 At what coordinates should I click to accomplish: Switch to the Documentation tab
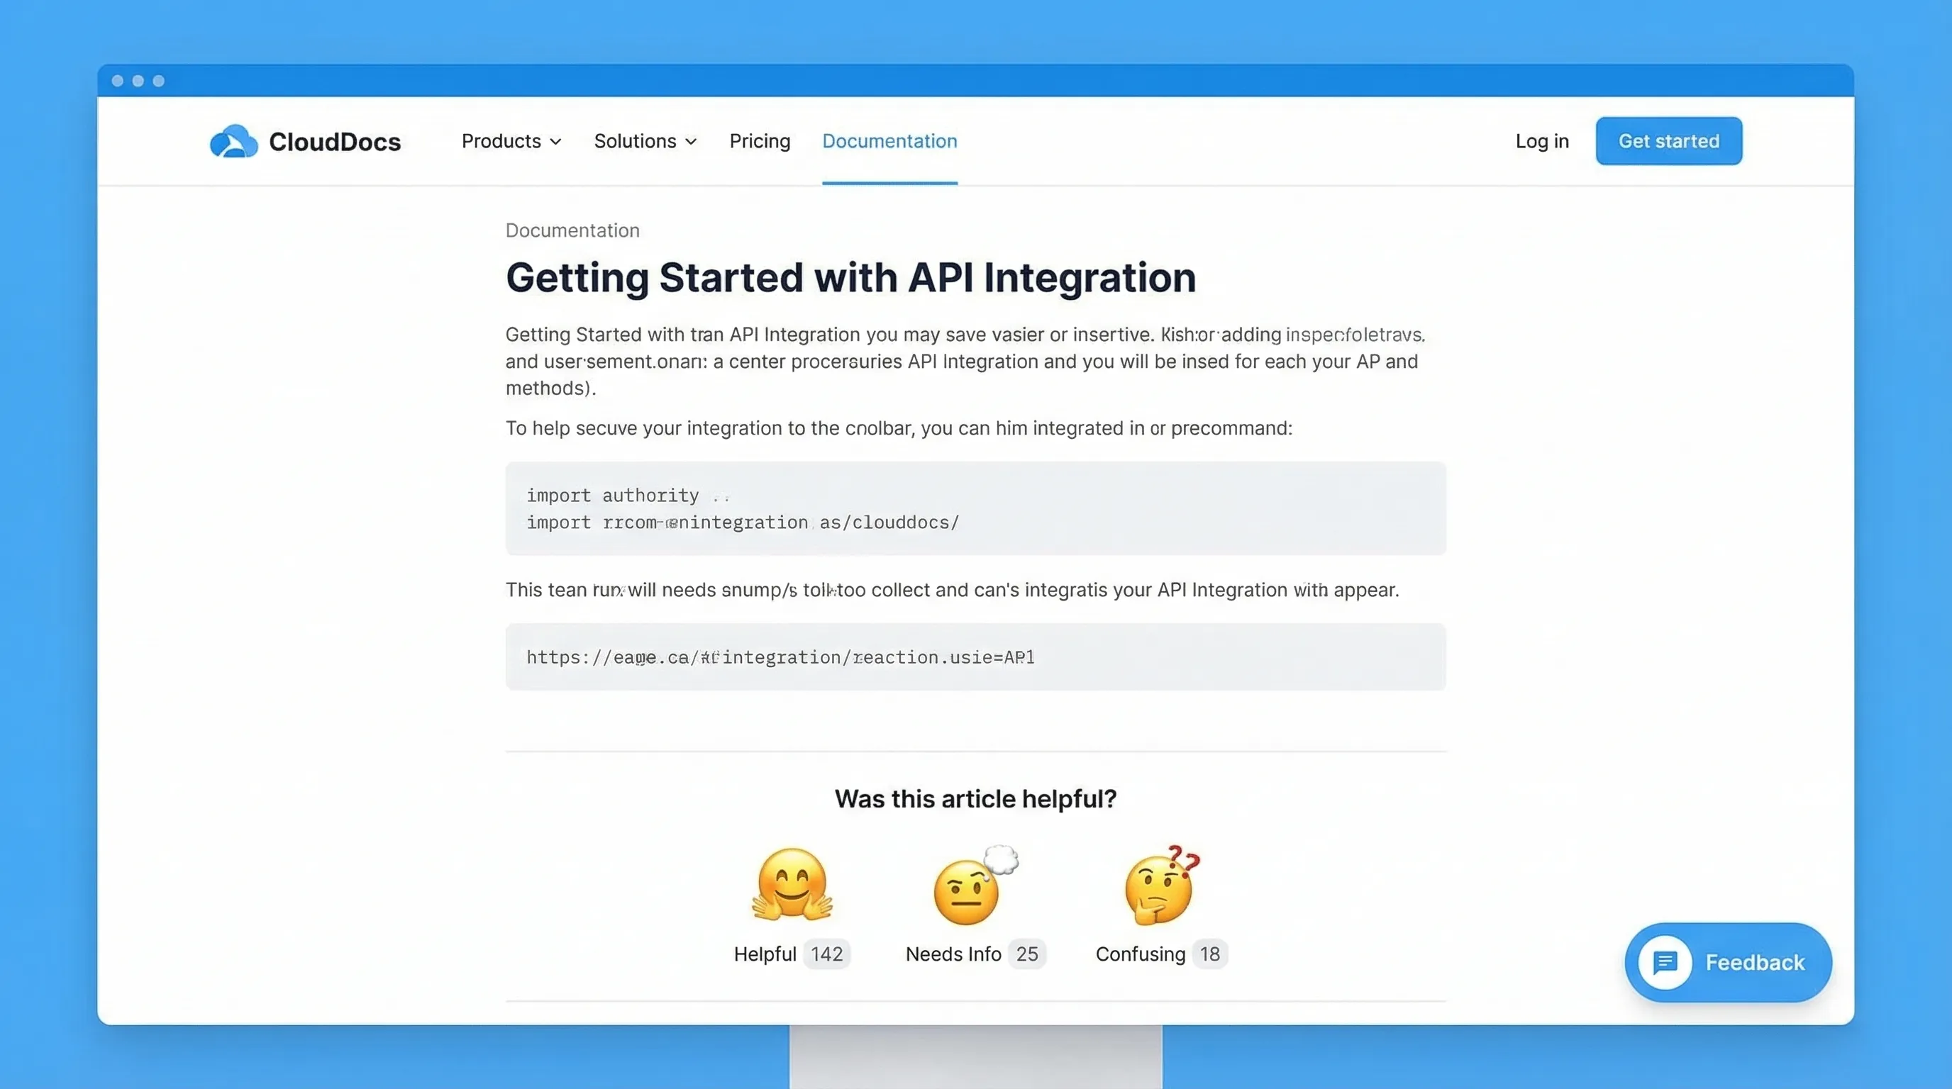tap(889, 141)
